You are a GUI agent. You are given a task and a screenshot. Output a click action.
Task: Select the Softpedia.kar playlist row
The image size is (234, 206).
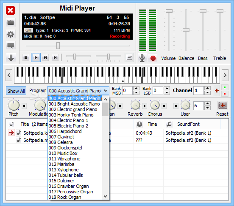[x=117, y=133]
